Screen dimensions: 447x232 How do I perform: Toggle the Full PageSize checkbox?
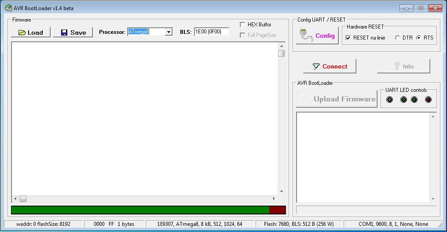tap(242, 35)
